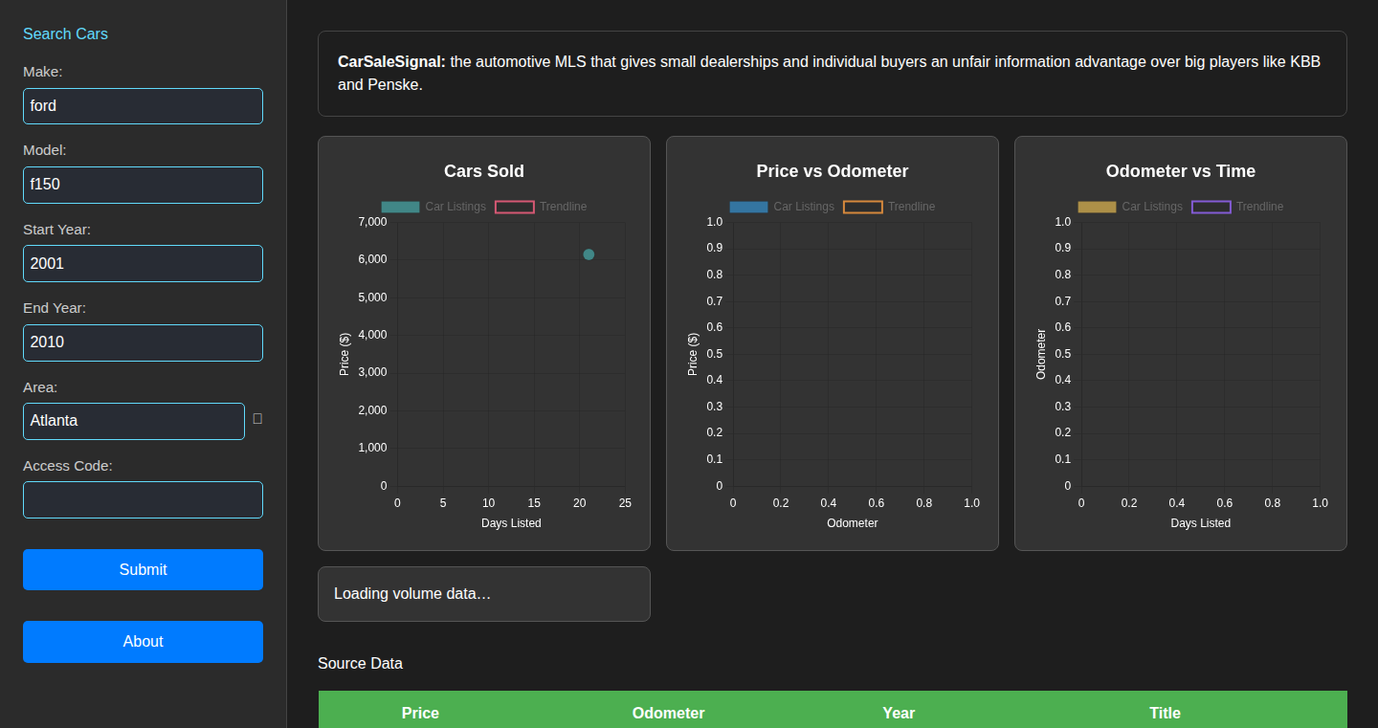Toggle Car Listings legend in Cars Sold chart
1378x728 pixels.
coord(433,207)
